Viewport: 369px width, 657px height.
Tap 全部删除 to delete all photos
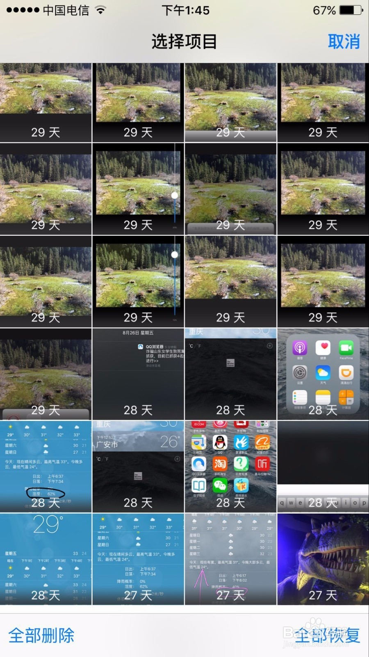(x=41, y=635)
